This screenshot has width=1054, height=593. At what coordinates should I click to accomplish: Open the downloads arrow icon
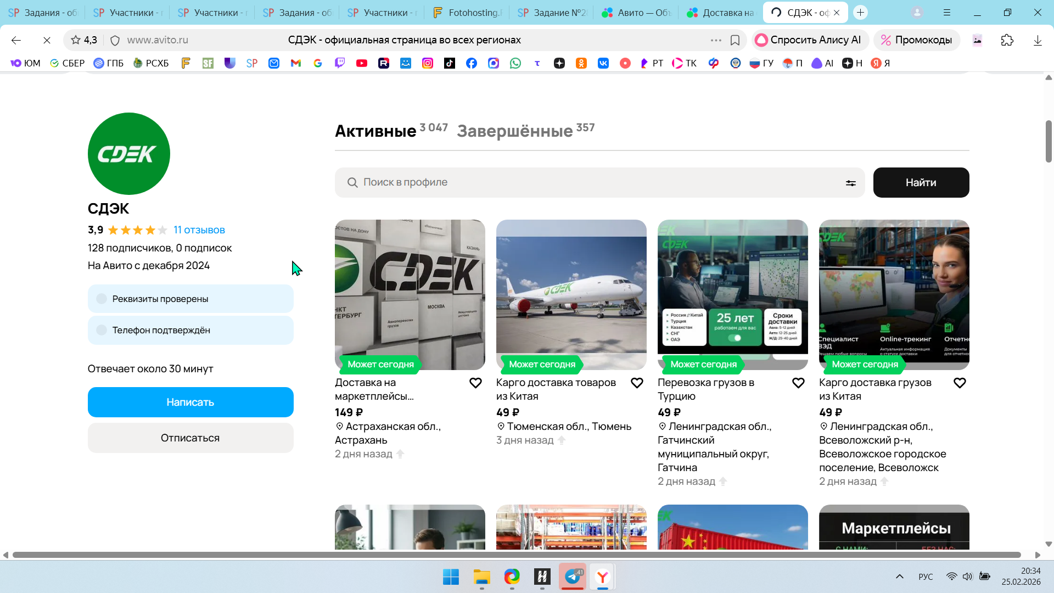pos(1037,40)
